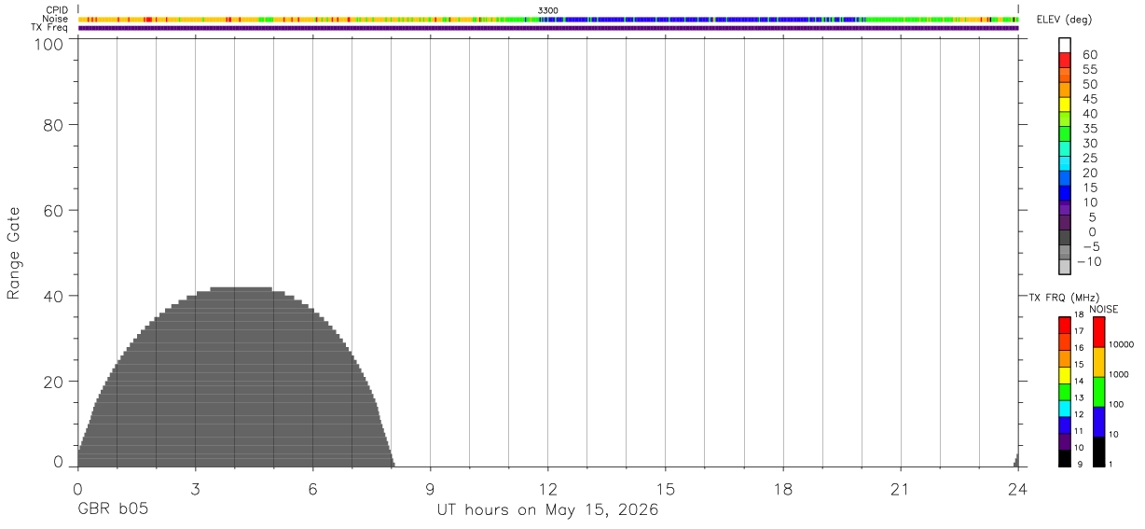Click the 60 label on ELEV colorbar
Screen dimensions: 1145x529
(x=1089, y=55)
